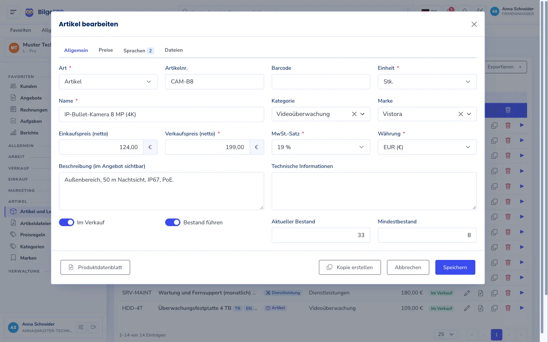Click the logout icon next to user

(93, 327)
